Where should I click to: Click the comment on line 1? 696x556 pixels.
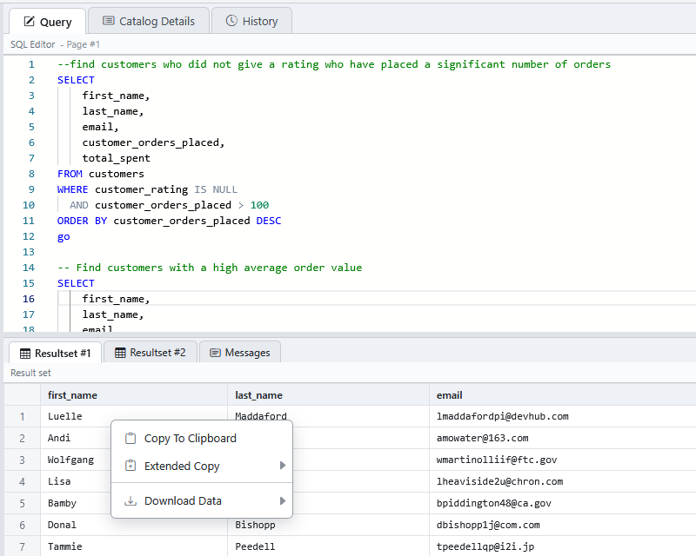(x=334, y=65)
